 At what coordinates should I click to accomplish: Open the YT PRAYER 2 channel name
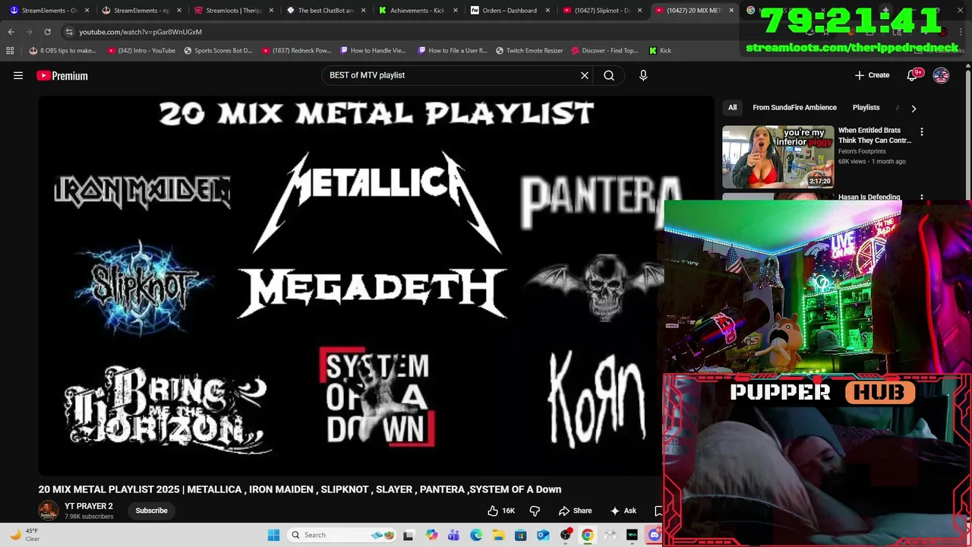[x=88, y=506]
